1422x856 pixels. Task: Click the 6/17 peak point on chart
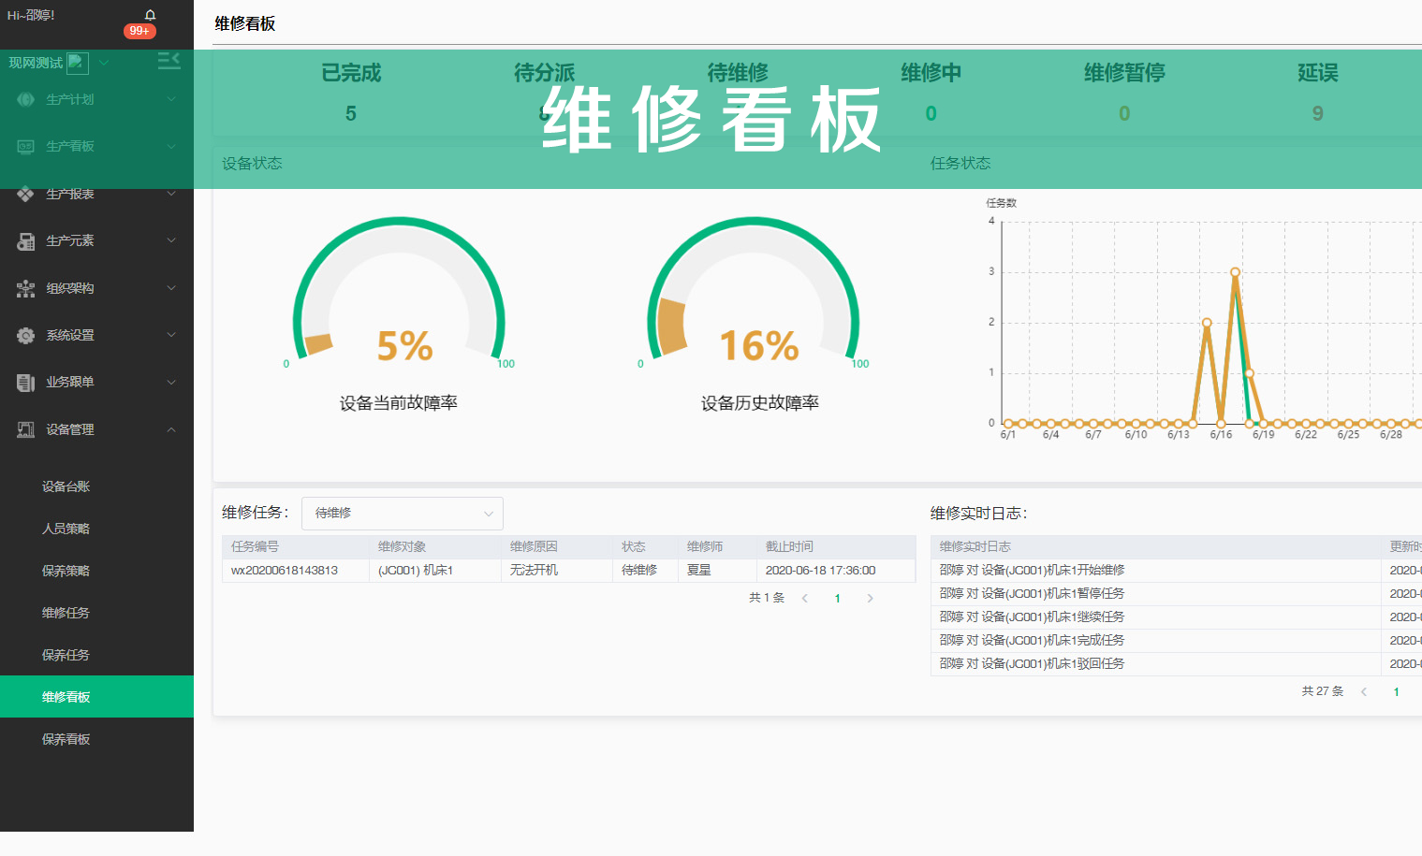click(1235, 272)
